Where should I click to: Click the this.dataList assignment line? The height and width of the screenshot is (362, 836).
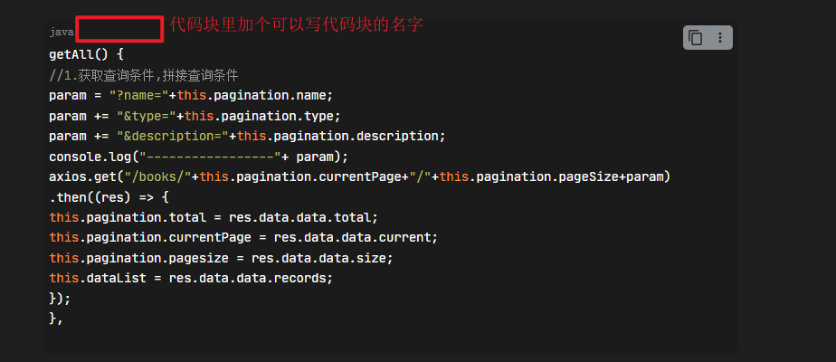point(191,277)
